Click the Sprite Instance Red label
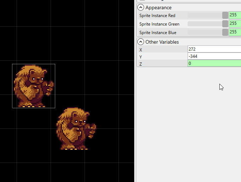The width and height of the screenshot is (241, 182). click(157, 16)
